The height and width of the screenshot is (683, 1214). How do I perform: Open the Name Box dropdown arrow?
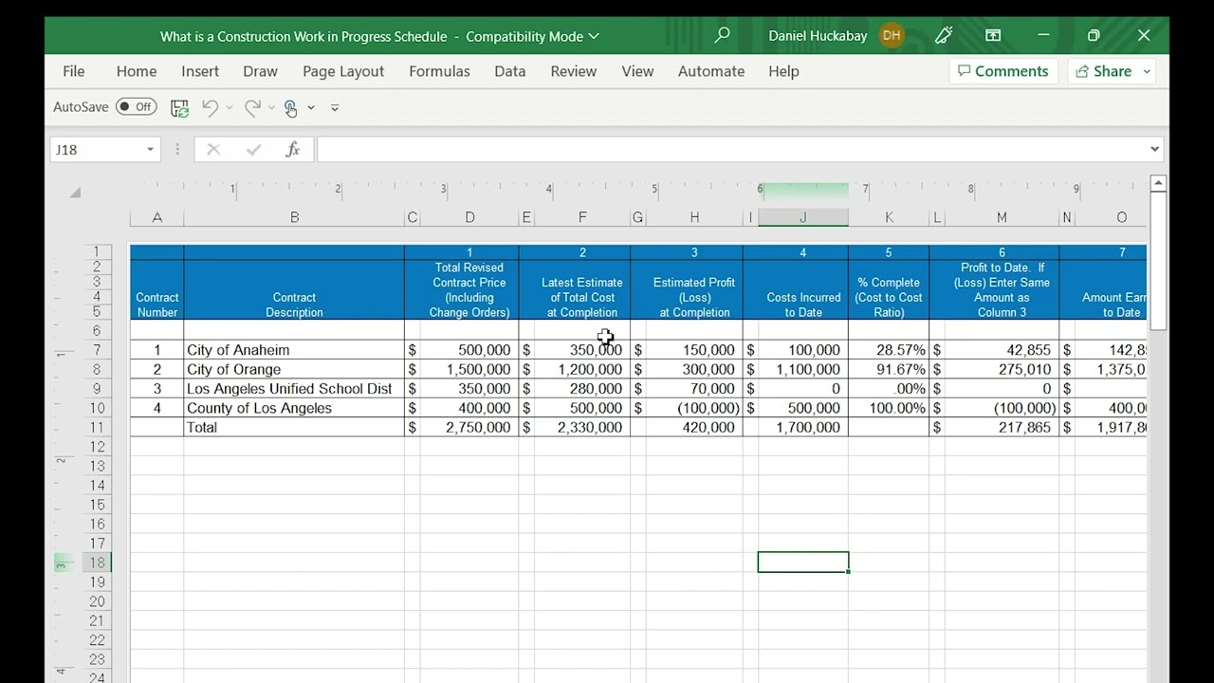(x=150, y=150)
